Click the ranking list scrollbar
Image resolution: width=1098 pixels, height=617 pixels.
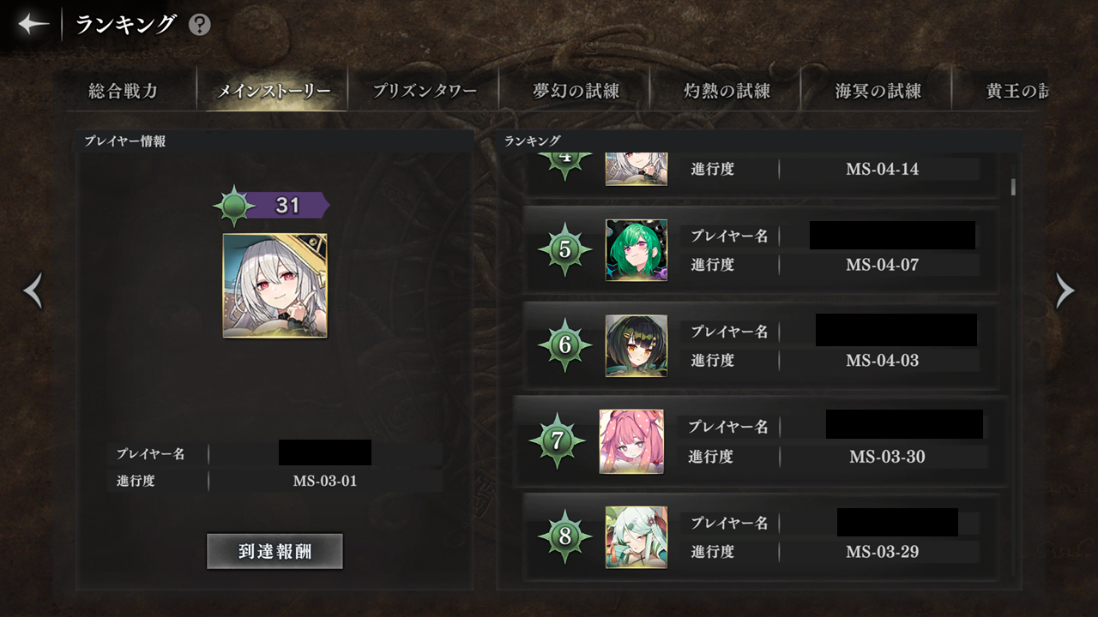[x=1013, y=187]
